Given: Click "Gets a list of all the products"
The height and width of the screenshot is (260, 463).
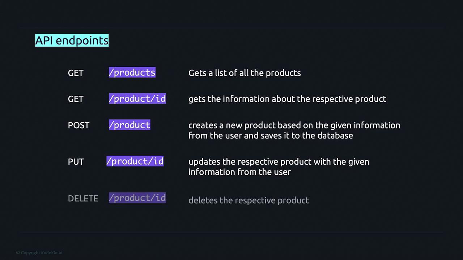Looking at the screenshot, I should [245, 73].
